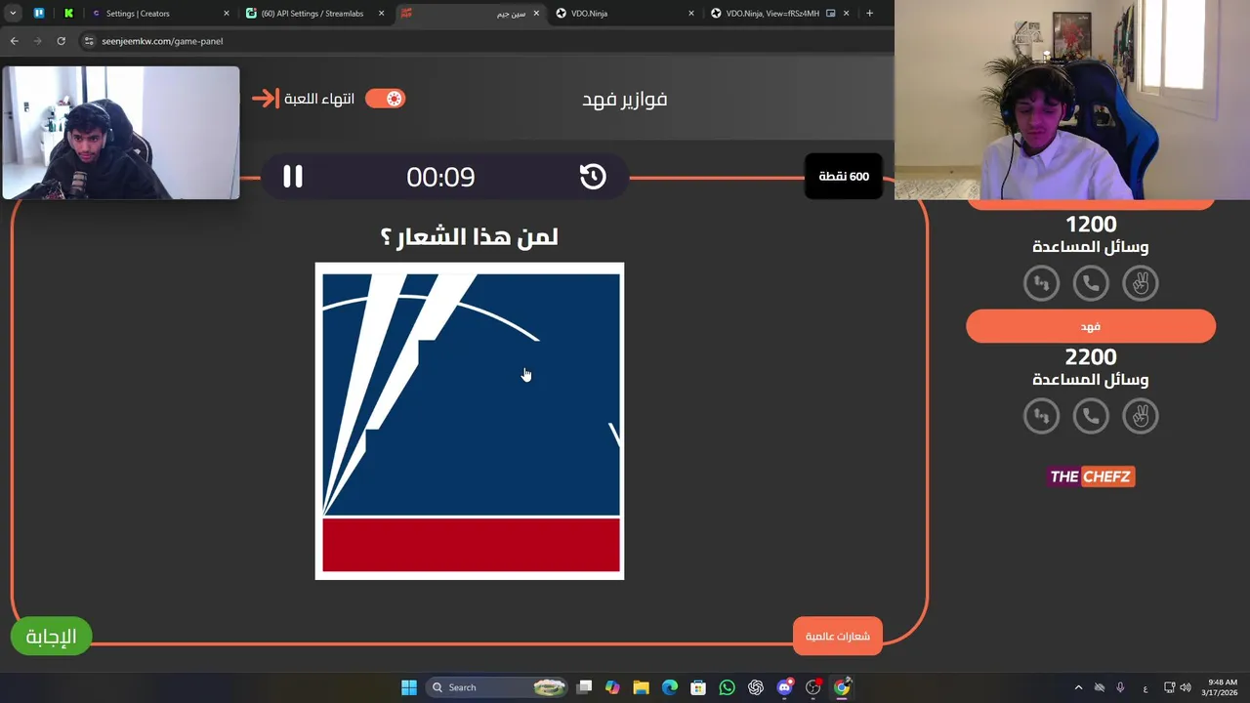Open the clock showing 9:48 AM
Image resolution: width=1250 pixels, height=703 pixels.
pyautogui.click(x=1222, y=687)
